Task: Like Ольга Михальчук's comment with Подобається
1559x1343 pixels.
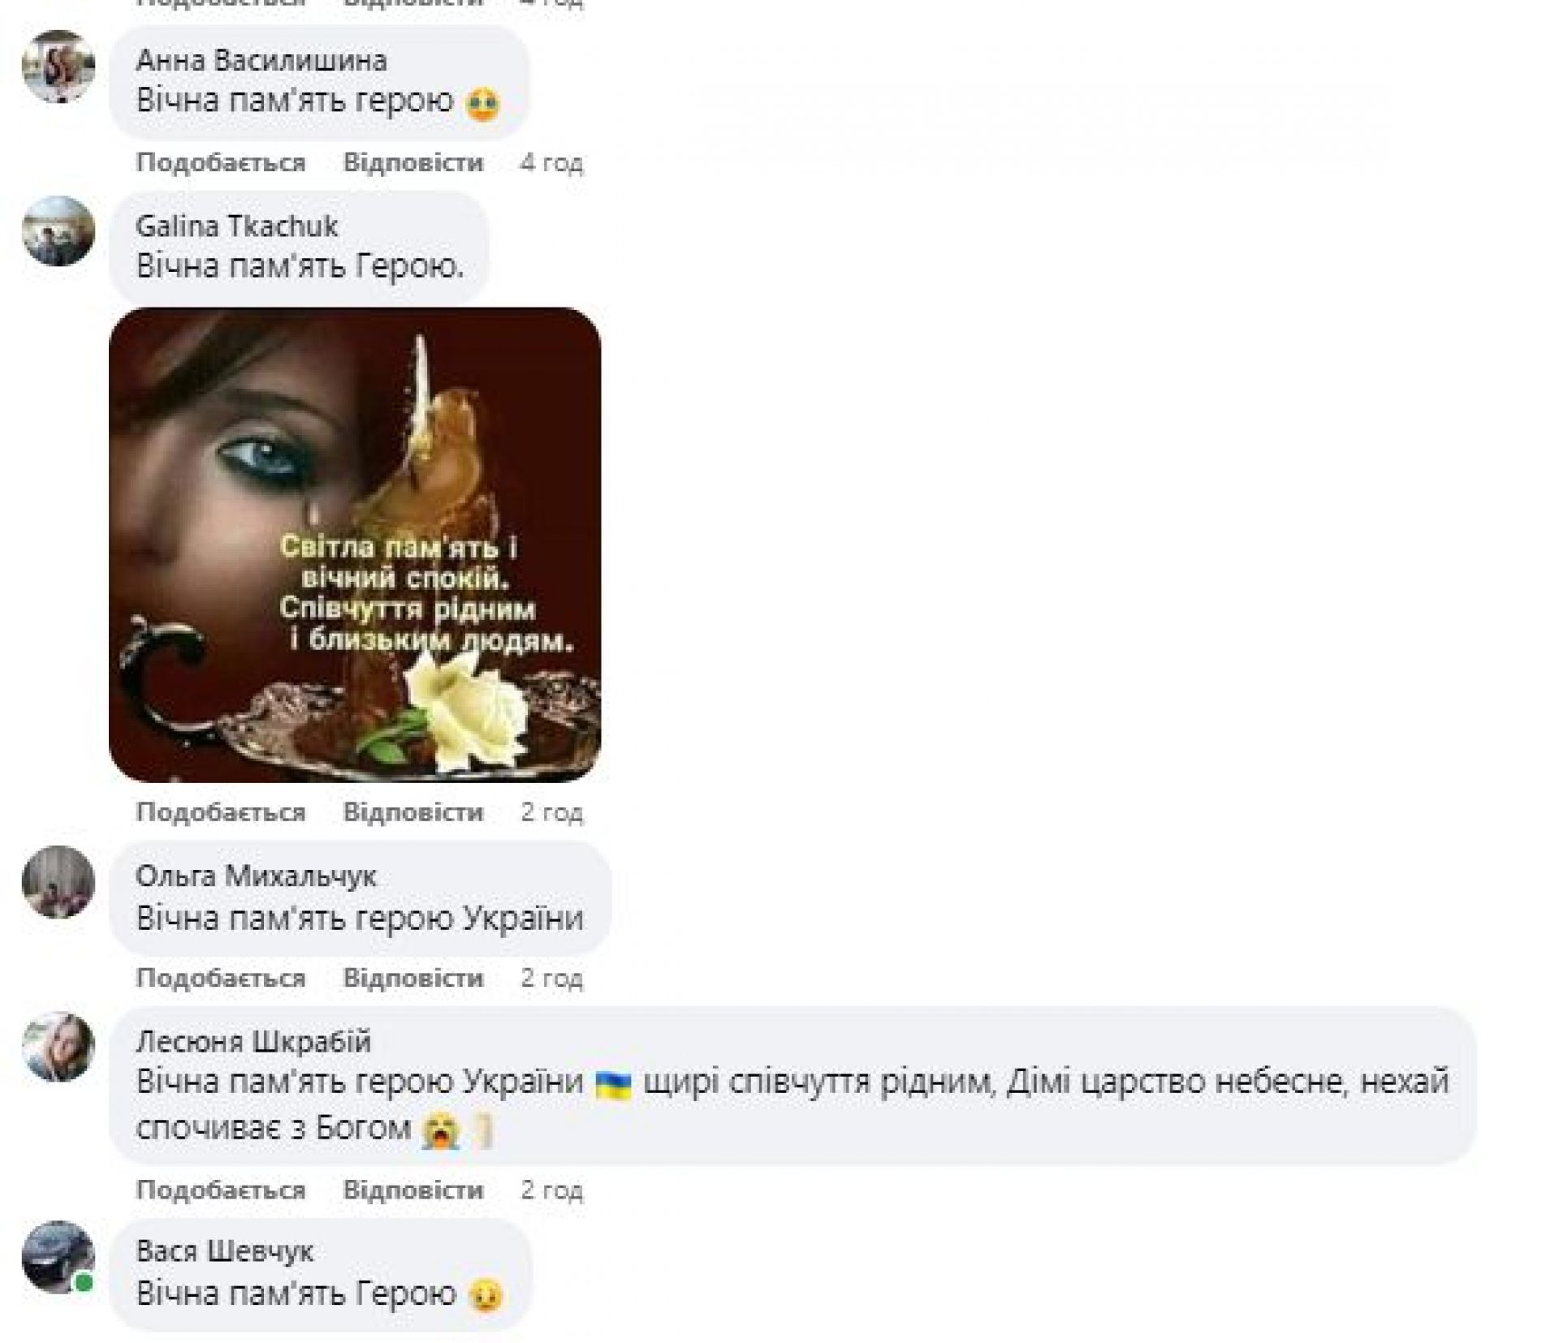Action: coord(221,978)
